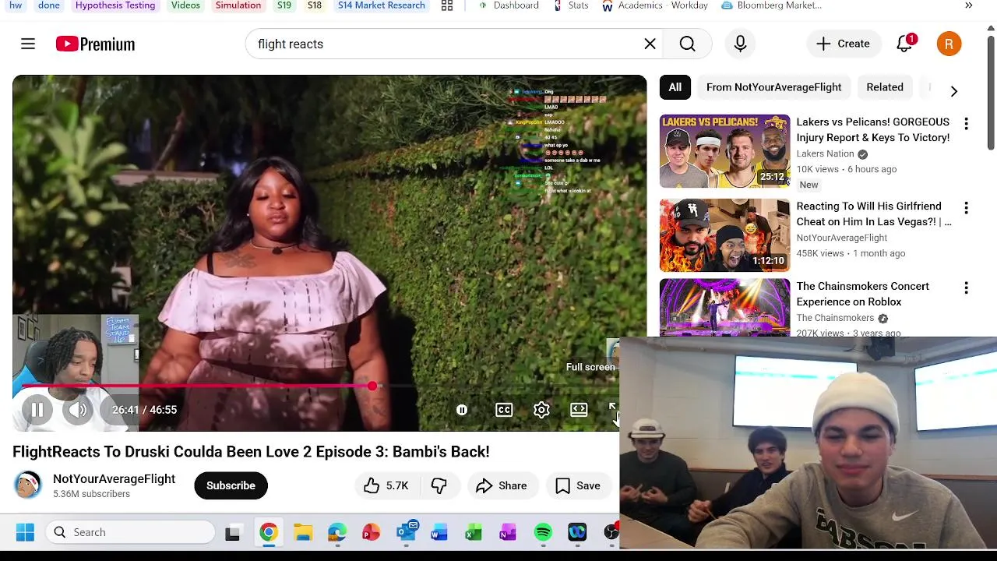
Task: Subscribe to NotYourAverageFlight
Action: click(231, 485)
